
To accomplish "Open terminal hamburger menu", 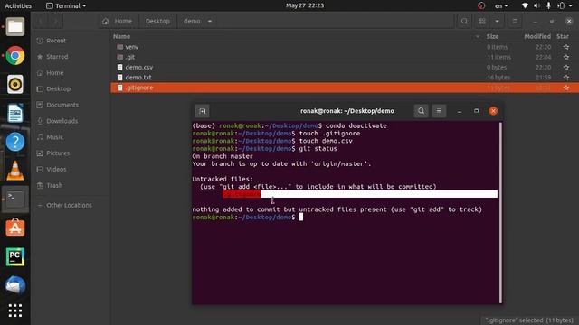I will (439, 111).
